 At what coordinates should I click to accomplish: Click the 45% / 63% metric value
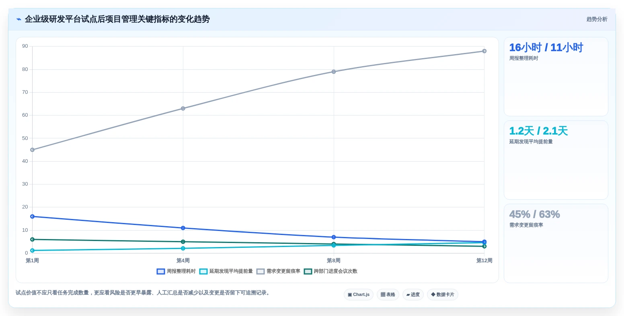tap(535, 215)
